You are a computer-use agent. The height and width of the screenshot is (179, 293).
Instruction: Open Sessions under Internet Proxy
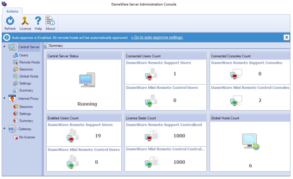pos(26,107)
